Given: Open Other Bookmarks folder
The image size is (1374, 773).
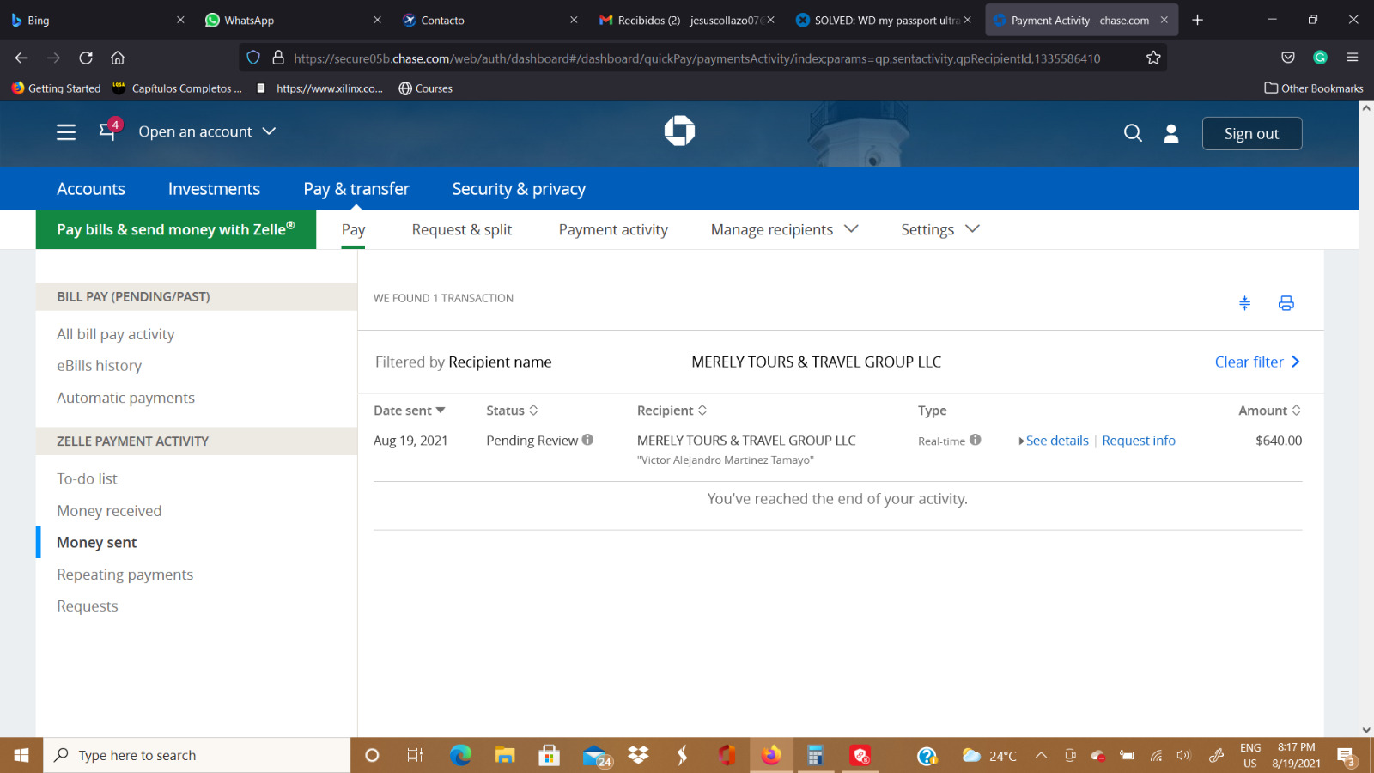Looking at the screenshot, I should [1314, 88].
